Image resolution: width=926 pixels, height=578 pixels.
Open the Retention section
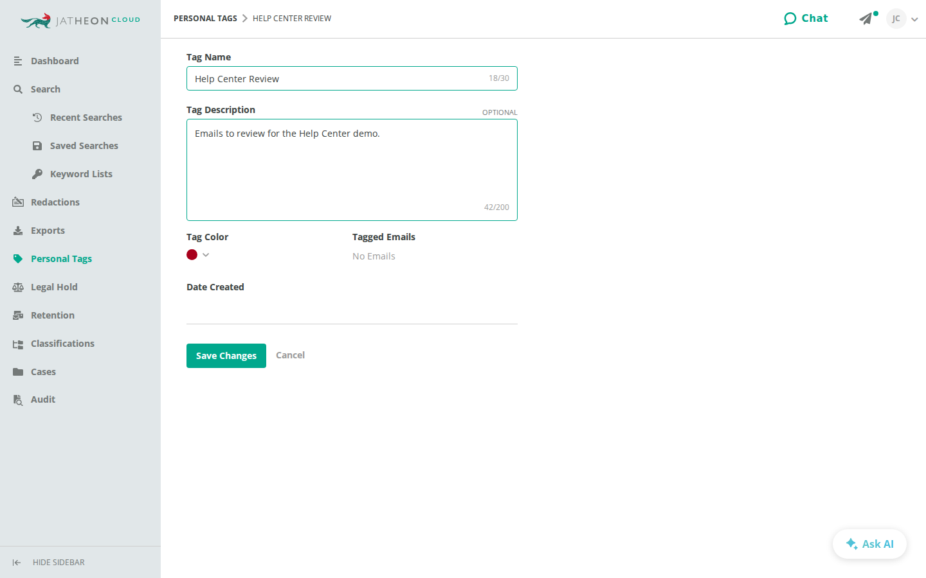click(x=53, y=315)
